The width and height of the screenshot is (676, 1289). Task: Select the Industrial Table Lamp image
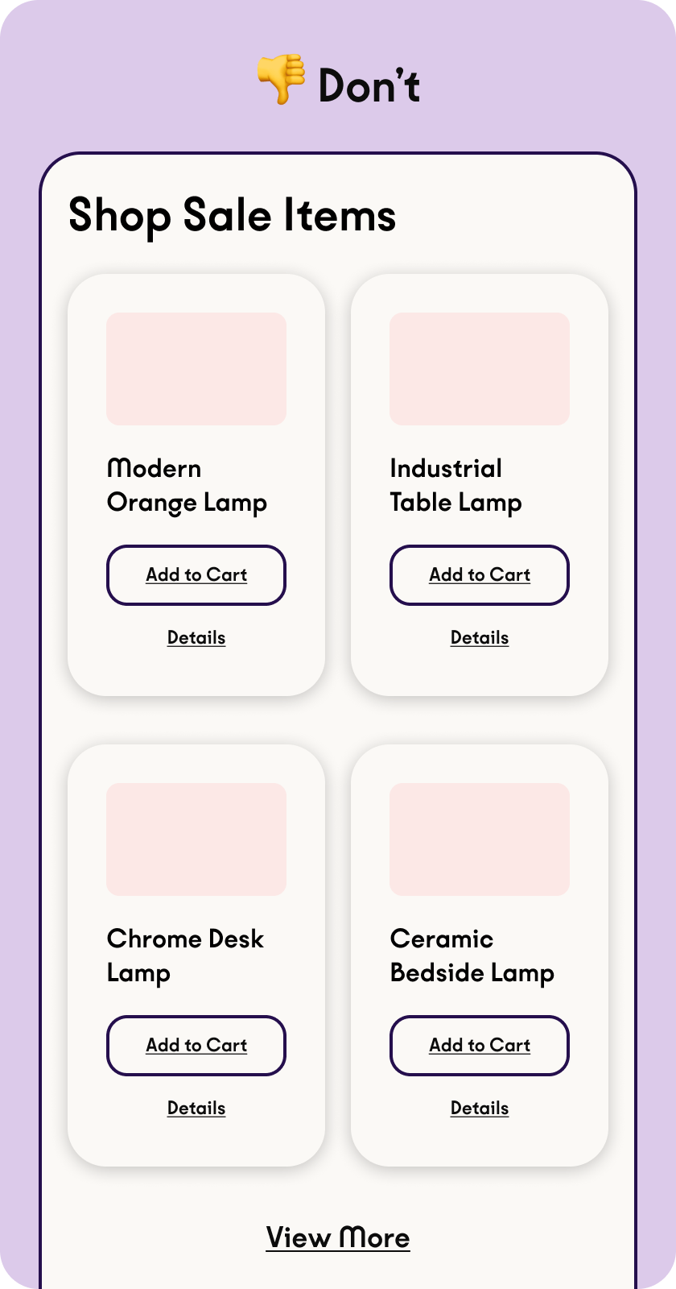click(480, 369)
